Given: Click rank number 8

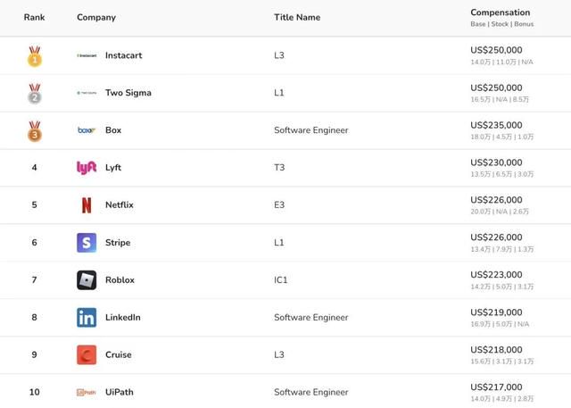Looking at the screenshot, I should click(x=34, y=318).
